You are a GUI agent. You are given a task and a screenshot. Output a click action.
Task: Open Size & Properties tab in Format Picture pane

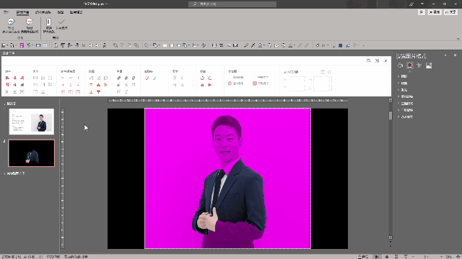[419, 65]
